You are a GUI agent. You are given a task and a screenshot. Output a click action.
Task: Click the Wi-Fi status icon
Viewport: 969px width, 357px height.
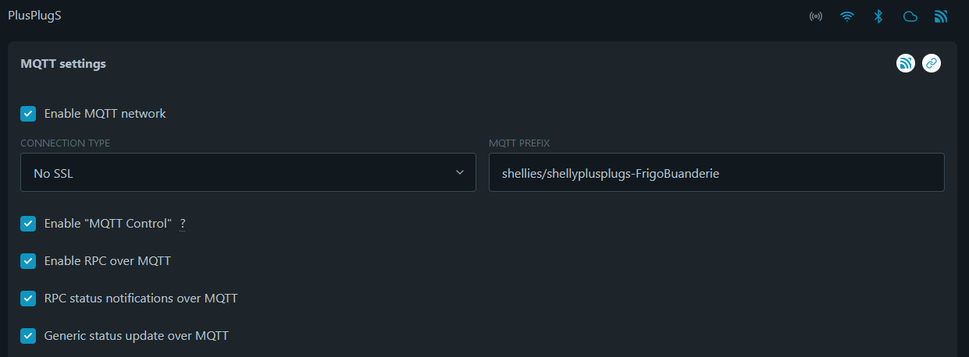(x=847, y=16)
